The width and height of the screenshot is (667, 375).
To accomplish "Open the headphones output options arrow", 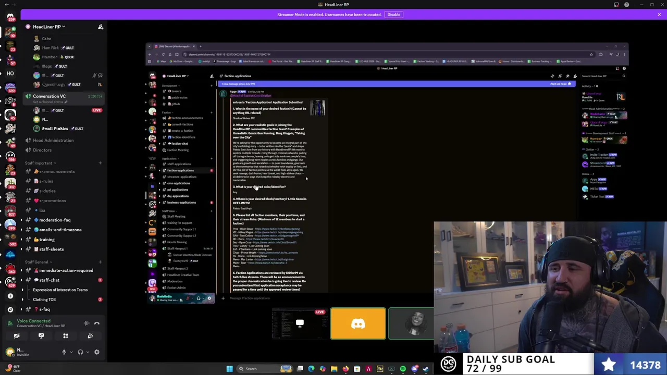I will pyautogui.click(x=87, y=352).
